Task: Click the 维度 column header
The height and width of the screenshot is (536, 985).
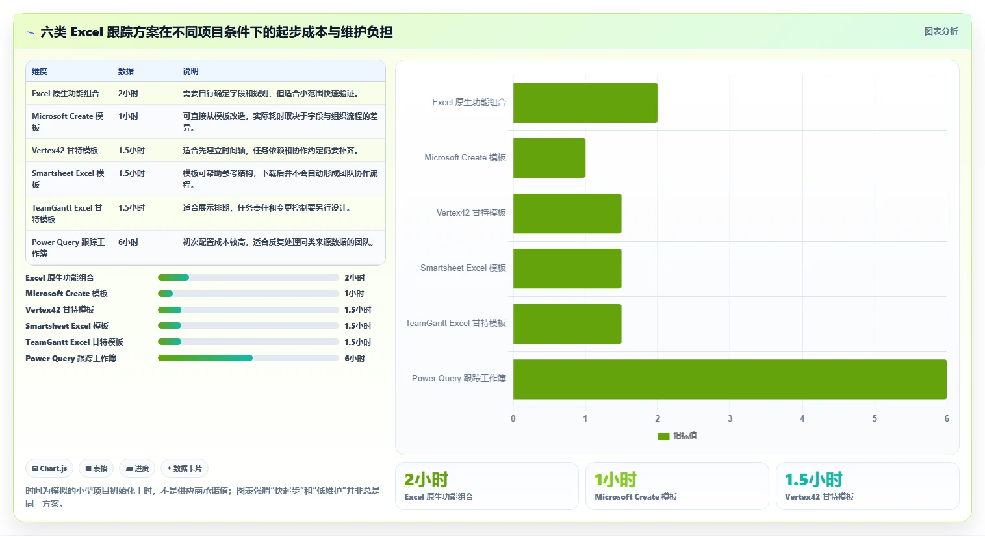Action: pyautogui.click(x=40, y=71)
